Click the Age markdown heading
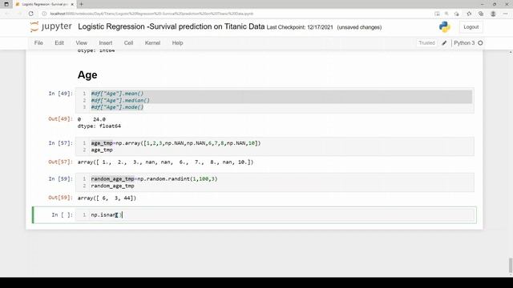The height and width of the screenshot is (288, 513). coord(87,75)
